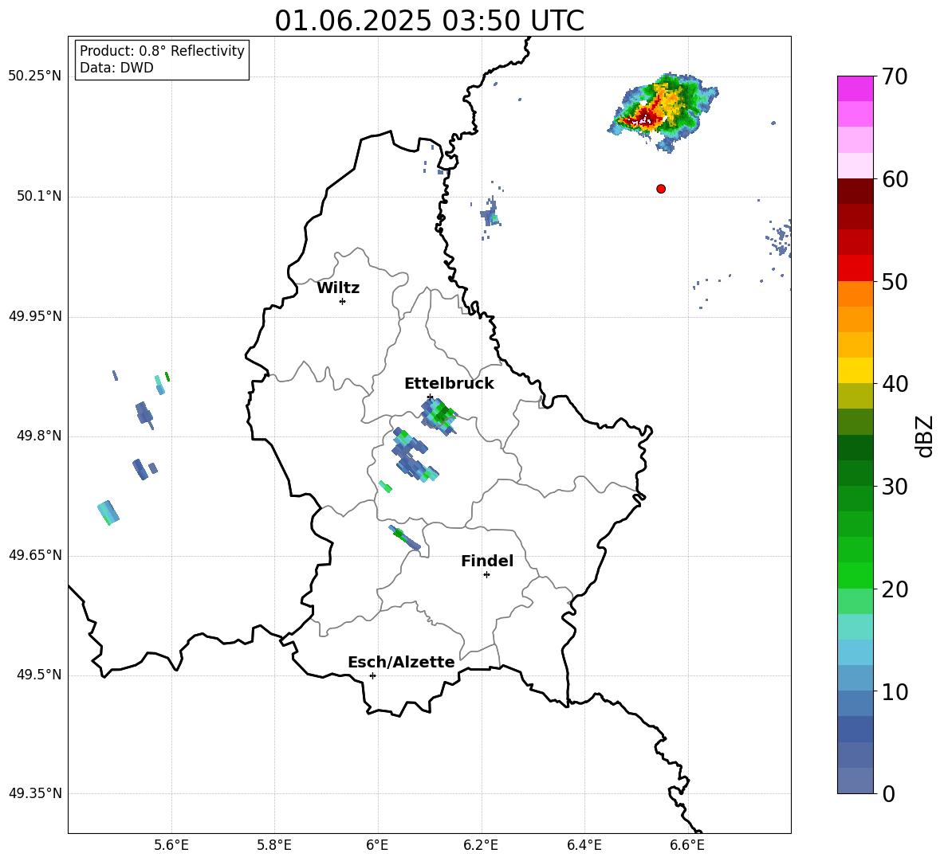Screen dimensions: 944x861
Task: Select the Findel station label
Action: [x=487, y=561]
